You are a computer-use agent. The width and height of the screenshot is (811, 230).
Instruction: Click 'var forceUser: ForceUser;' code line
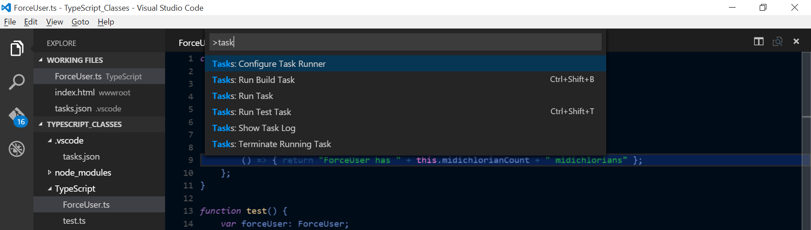pos(285,224)
